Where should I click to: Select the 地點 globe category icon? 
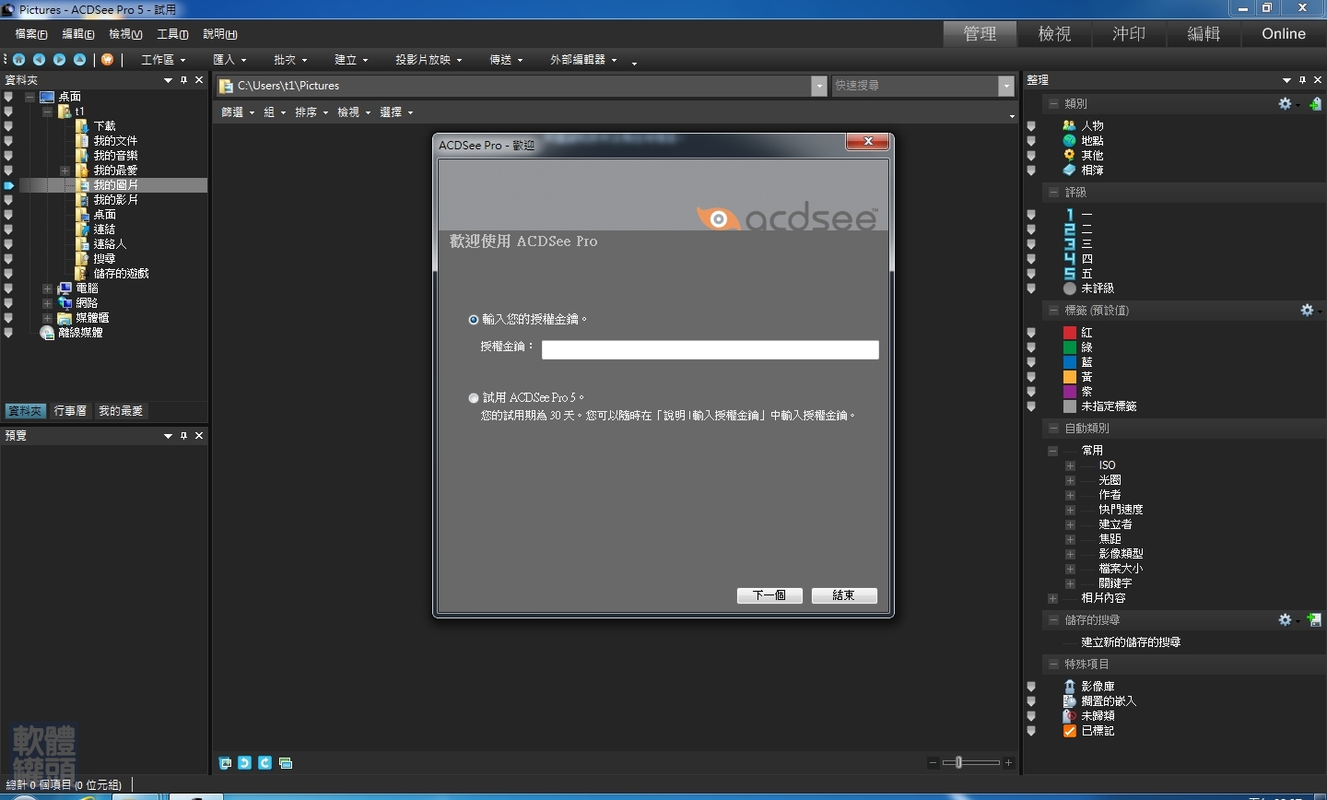1069,140
